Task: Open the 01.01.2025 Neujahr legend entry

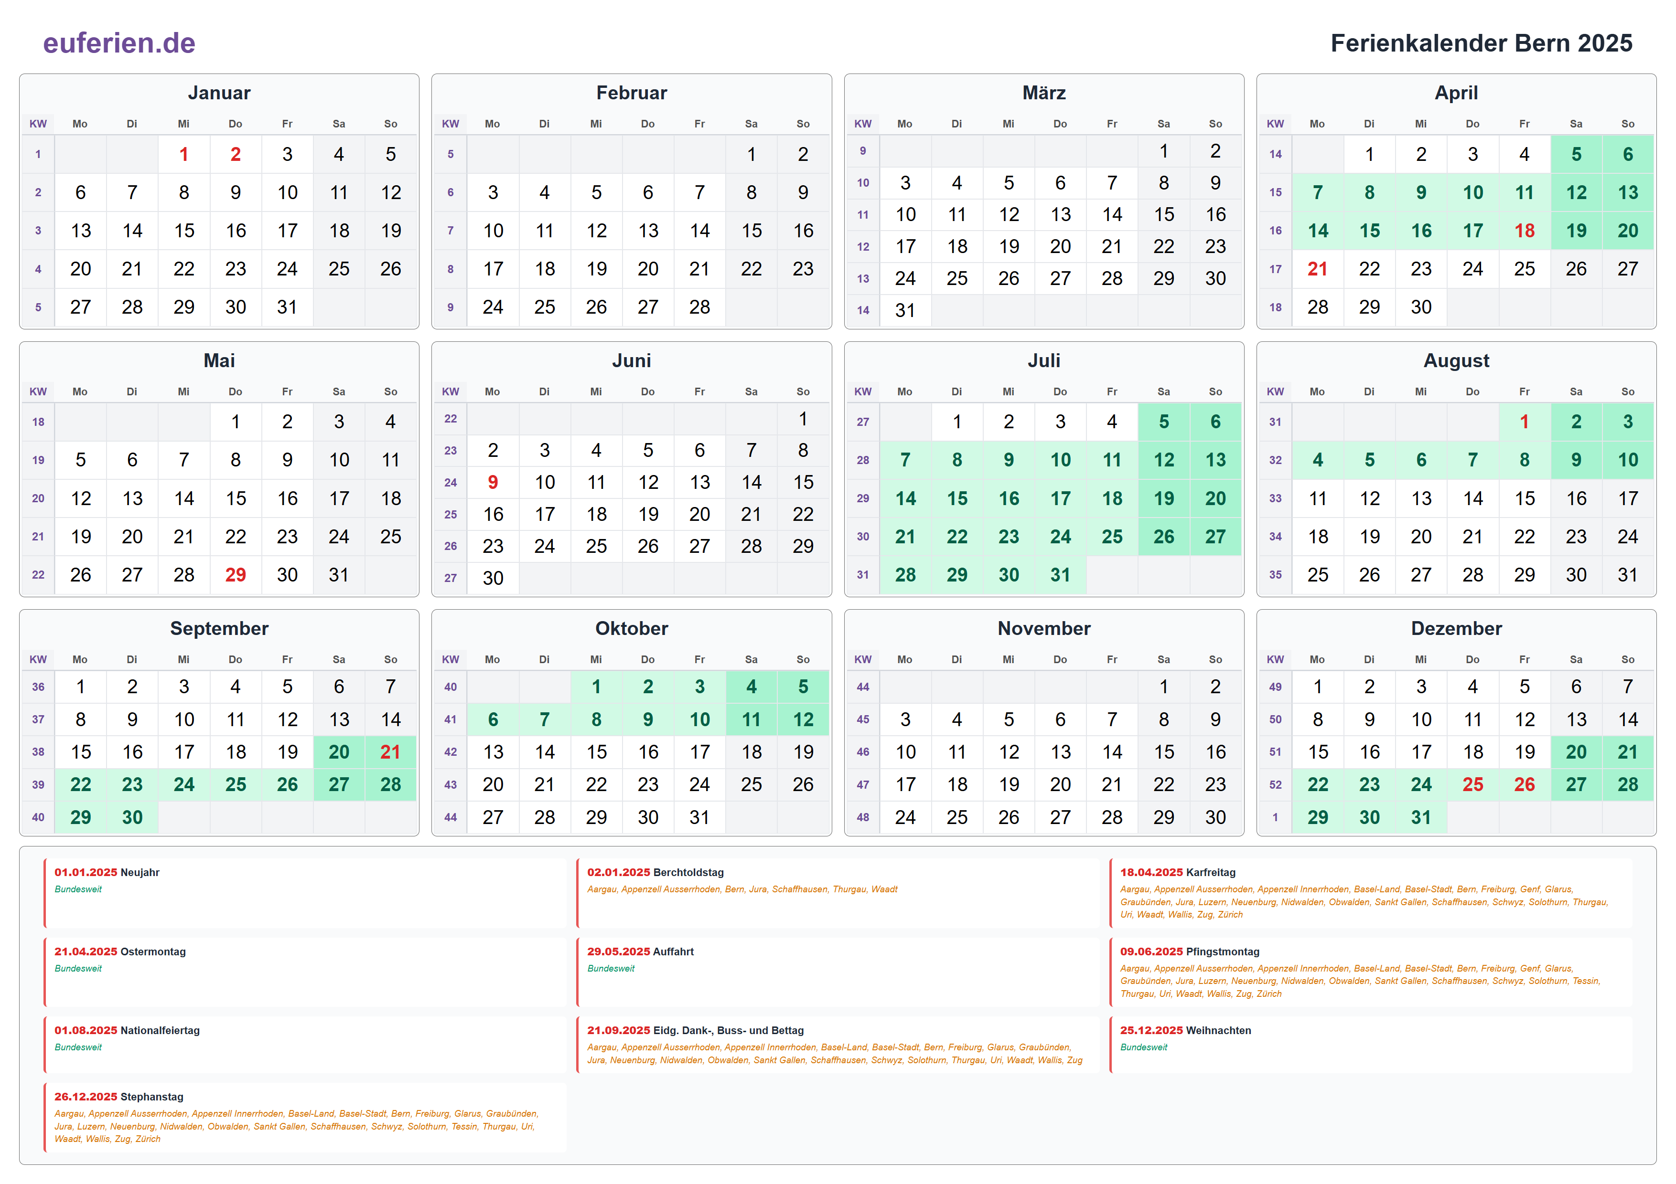Action: [305, 893]
